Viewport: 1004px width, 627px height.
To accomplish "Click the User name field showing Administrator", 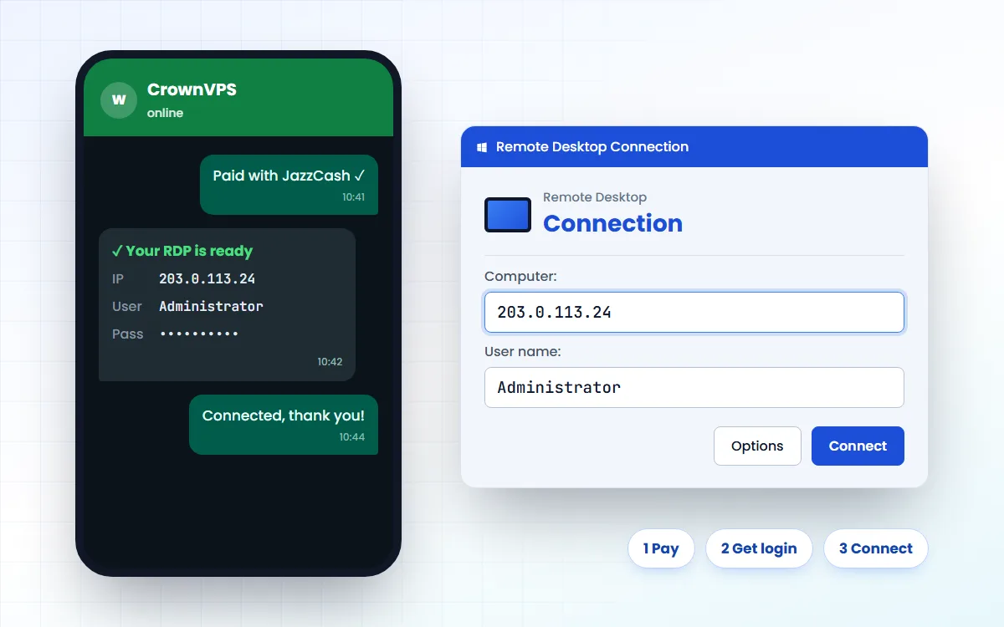I will click(694, 387).
